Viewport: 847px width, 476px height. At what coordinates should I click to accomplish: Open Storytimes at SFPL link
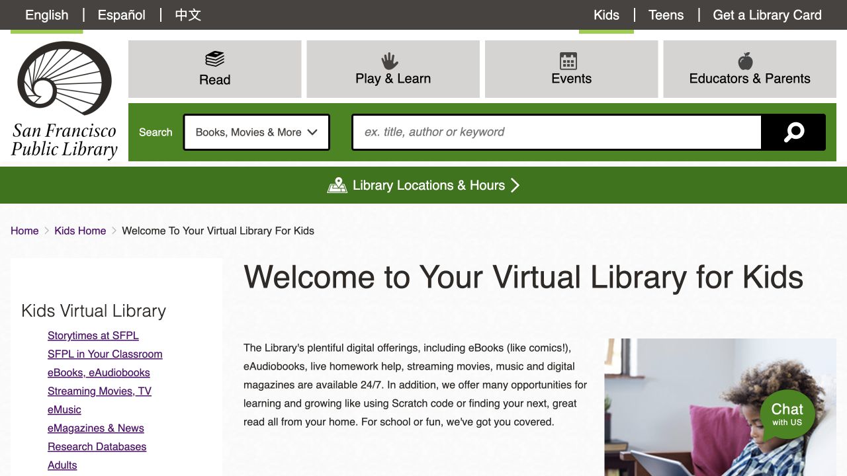[x=93, y=335]
